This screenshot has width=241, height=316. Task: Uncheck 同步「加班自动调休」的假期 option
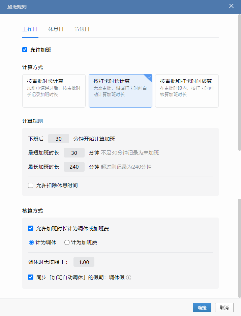coord(30,277)
